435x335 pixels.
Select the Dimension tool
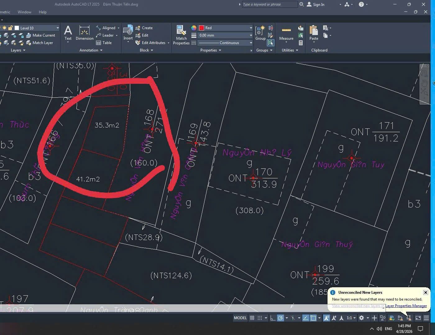pyautogui.click(x=85, y=33)
